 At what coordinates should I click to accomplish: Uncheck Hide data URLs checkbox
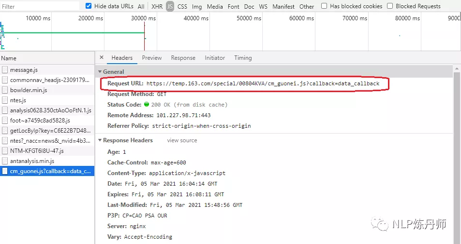coord(89,6)
